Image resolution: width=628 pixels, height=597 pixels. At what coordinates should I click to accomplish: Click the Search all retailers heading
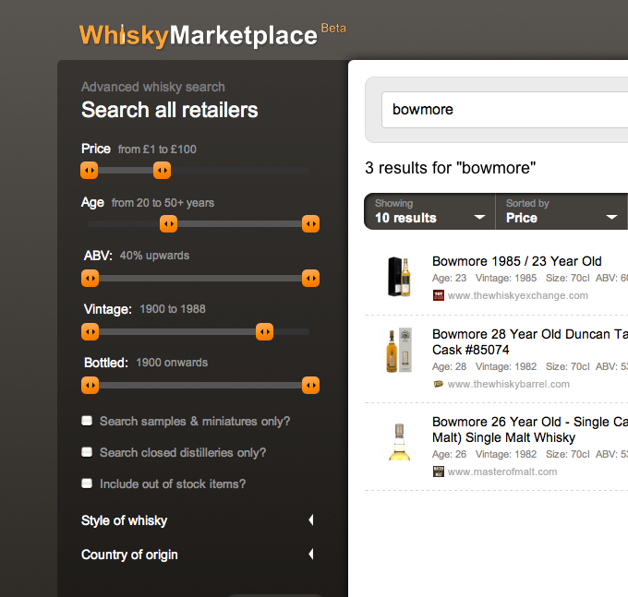pyautogui.click(x=169, y=110)
